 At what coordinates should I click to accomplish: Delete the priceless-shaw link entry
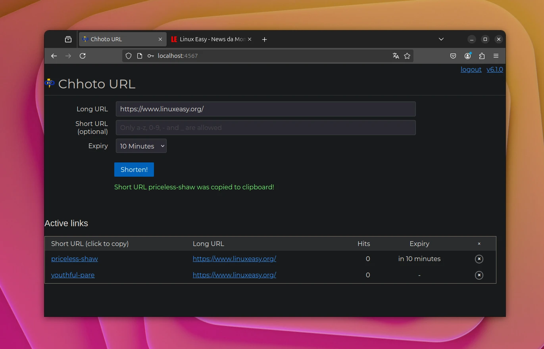click(479, 259)
